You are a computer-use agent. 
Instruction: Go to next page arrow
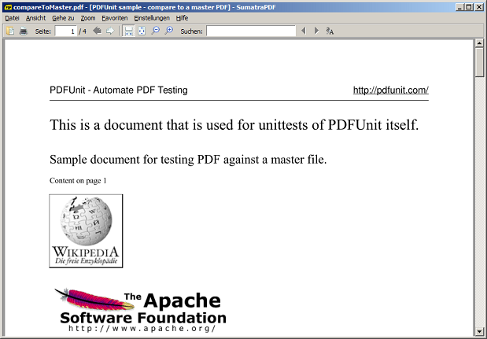point(111,31)
